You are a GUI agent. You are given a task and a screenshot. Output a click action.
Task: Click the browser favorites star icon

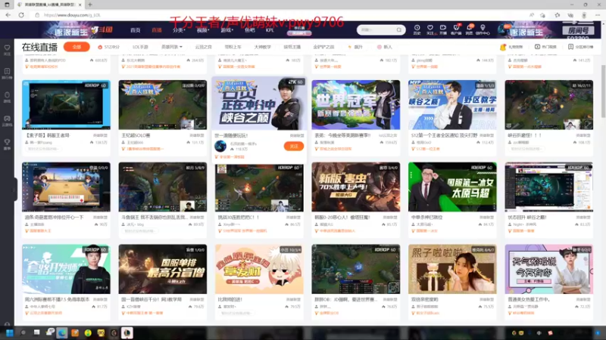[557, 15]
